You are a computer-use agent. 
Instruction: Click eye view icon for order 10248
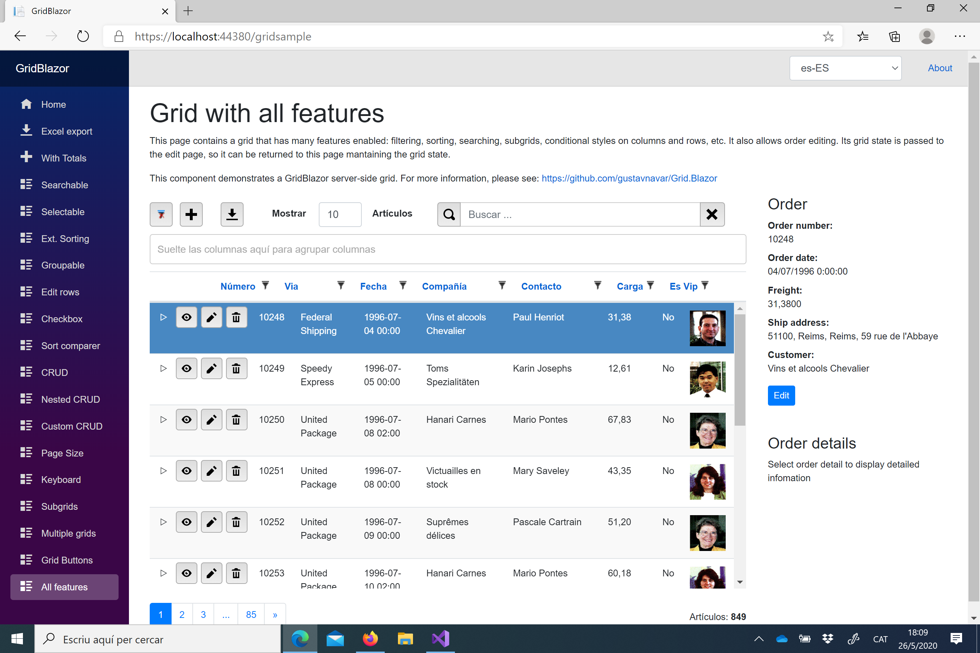click(x=186, y=317)
